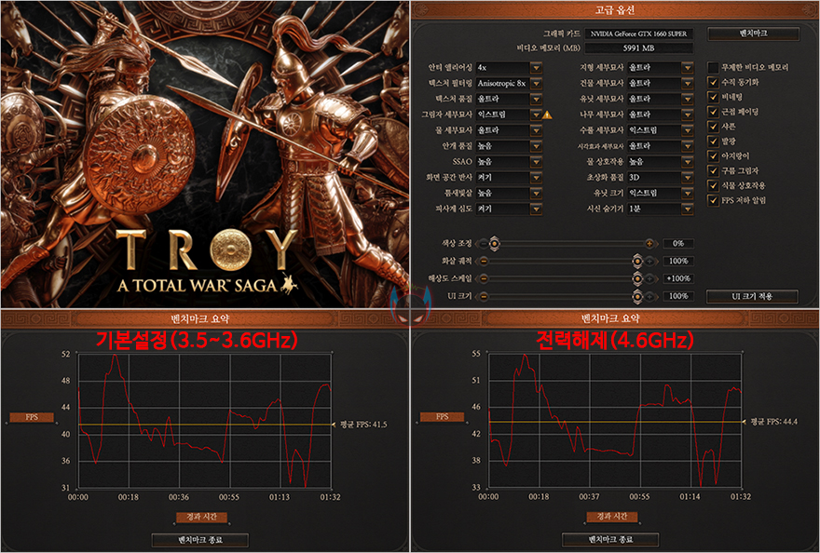Click the plus icon on UI 크기 slider

coord(649,296)
